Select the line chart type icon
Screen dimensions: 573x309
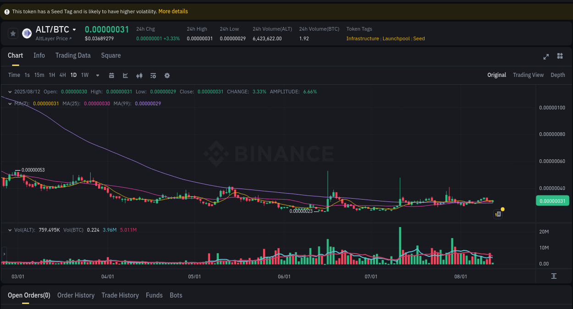point(125,75)
